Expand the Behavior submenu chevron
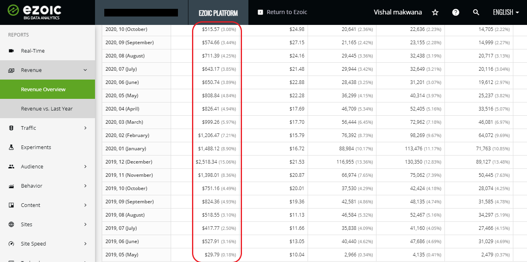The height and width of the screenshot is (262, 527). pyautogui.click(x=85, y=186)
